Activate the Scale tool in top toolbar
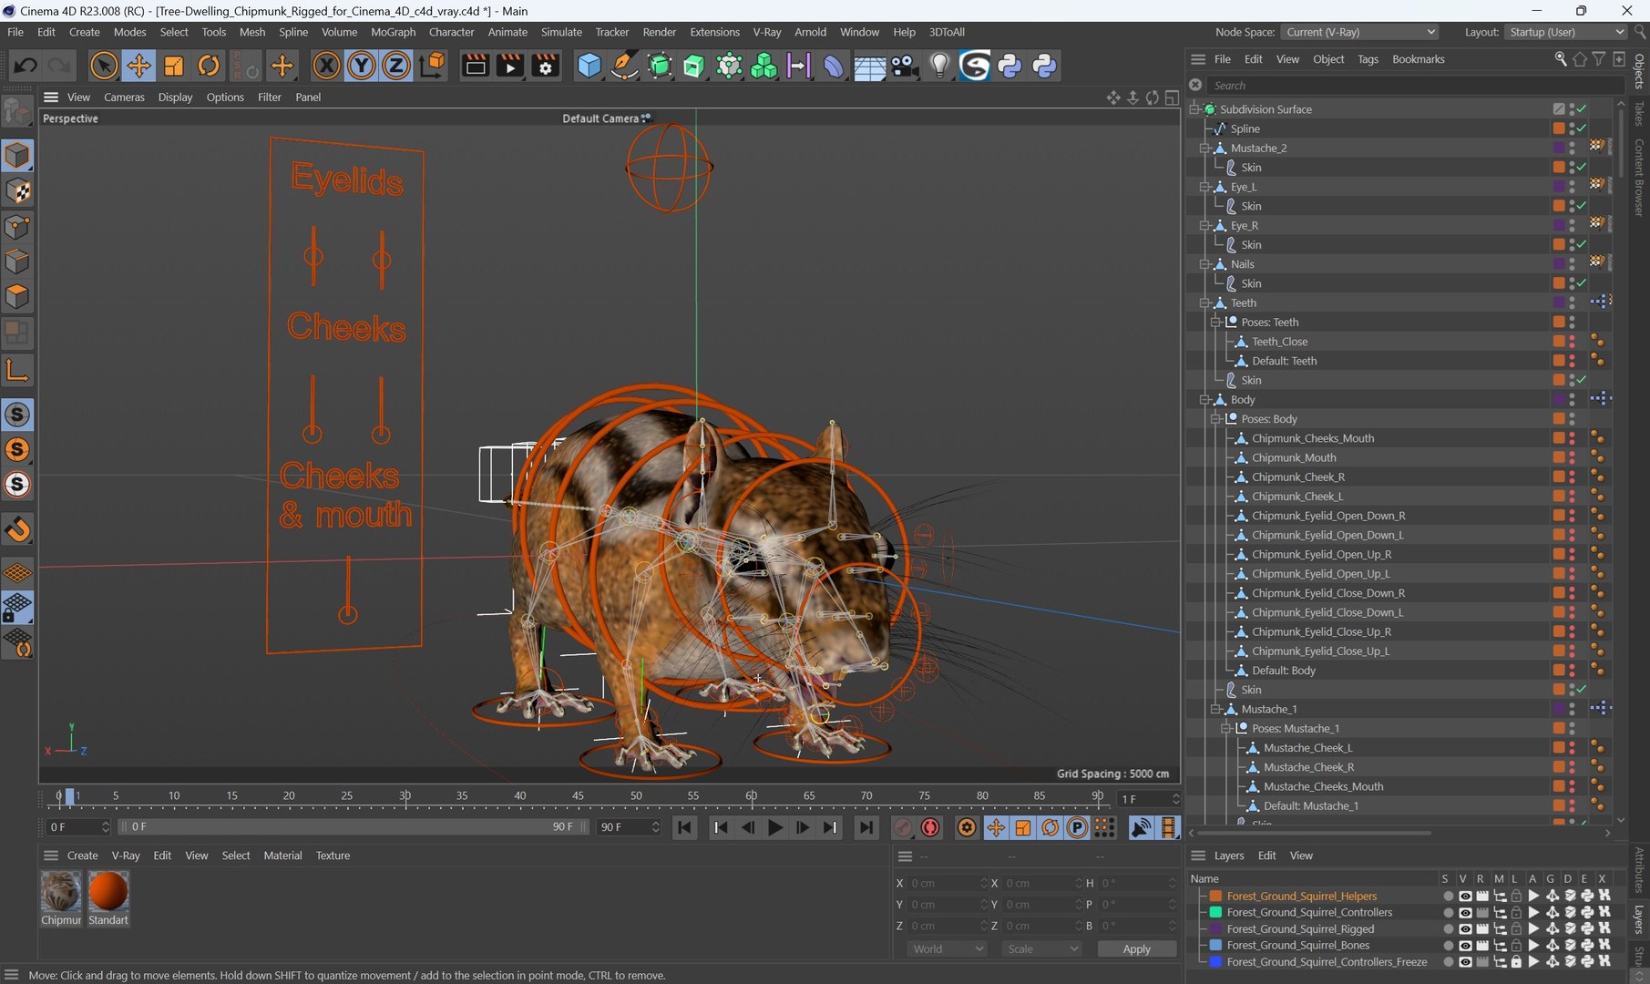The width and height of the screenshot is (1650, 984). [x=173, y=66]
